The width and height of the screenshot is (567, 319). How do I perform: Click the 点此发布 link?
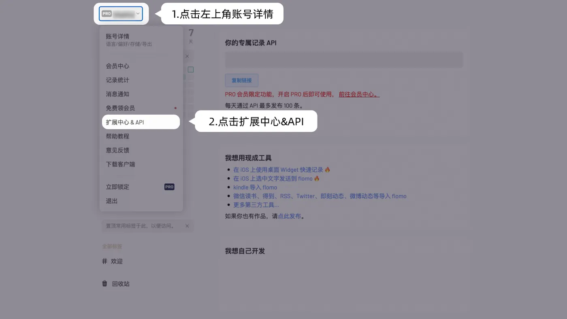point(290,216)
